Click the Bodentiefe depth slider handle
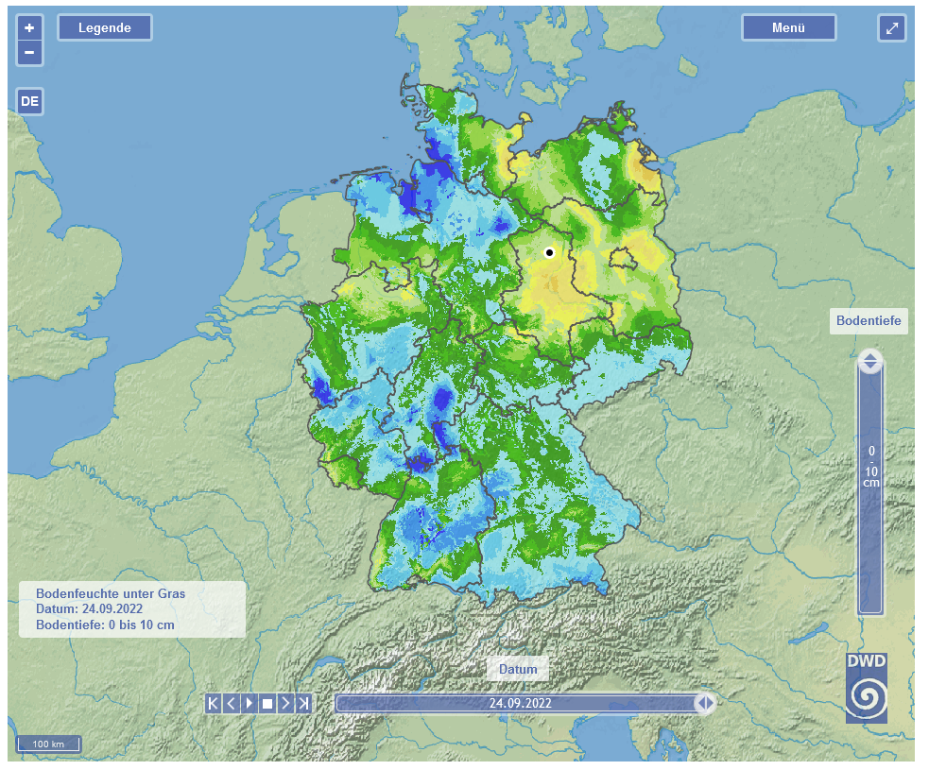The height and width of the screenshot is (770, 929). point(869,361)
